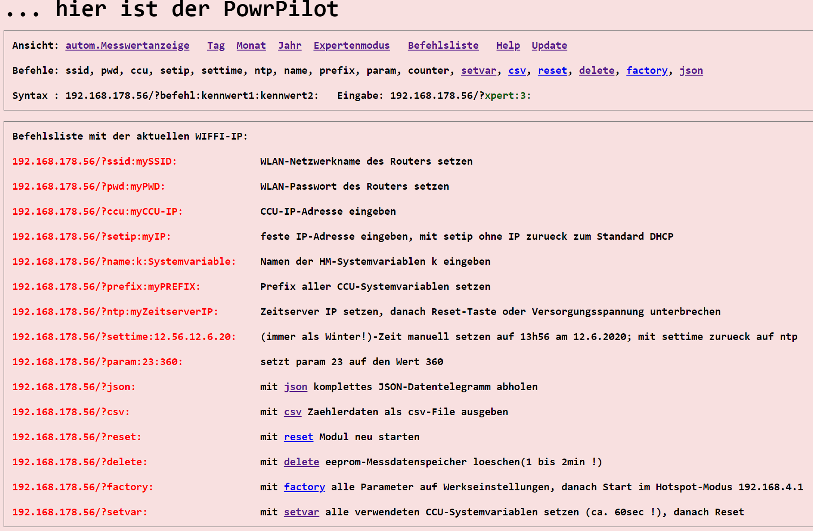Click the red text '192.168.178.56/?name:k:Systemvariable:'

point(124,262)
